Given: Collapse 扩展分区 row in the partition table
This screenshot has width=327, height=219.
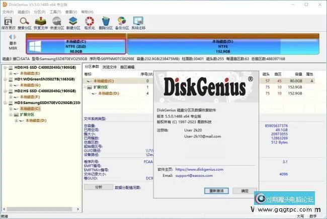Looking at the screenshot, I should [x=85, y=87].
